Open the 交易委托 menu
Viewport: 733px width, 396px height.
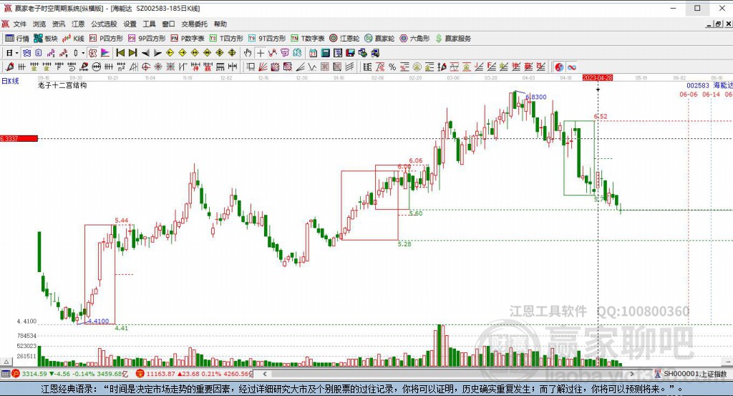coord(195,24)
